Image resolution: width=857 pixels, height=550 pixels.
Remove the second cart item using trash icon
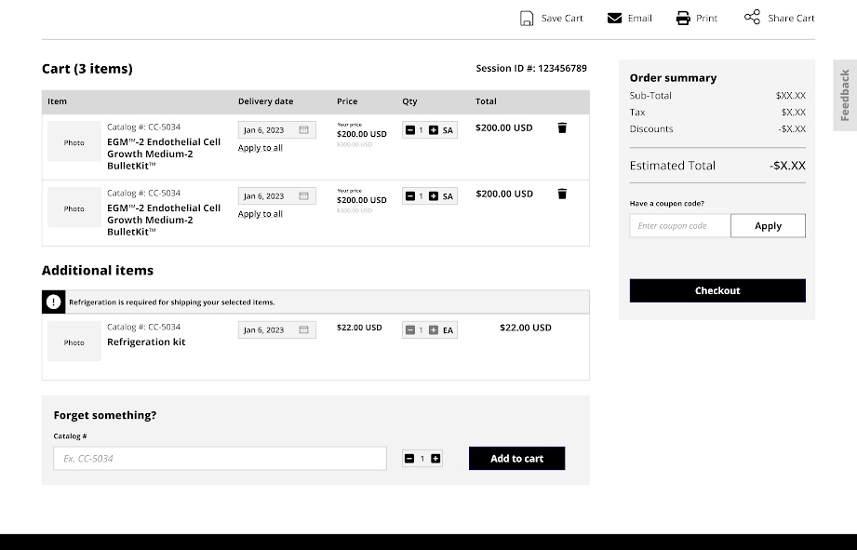(x=562, y=194)
